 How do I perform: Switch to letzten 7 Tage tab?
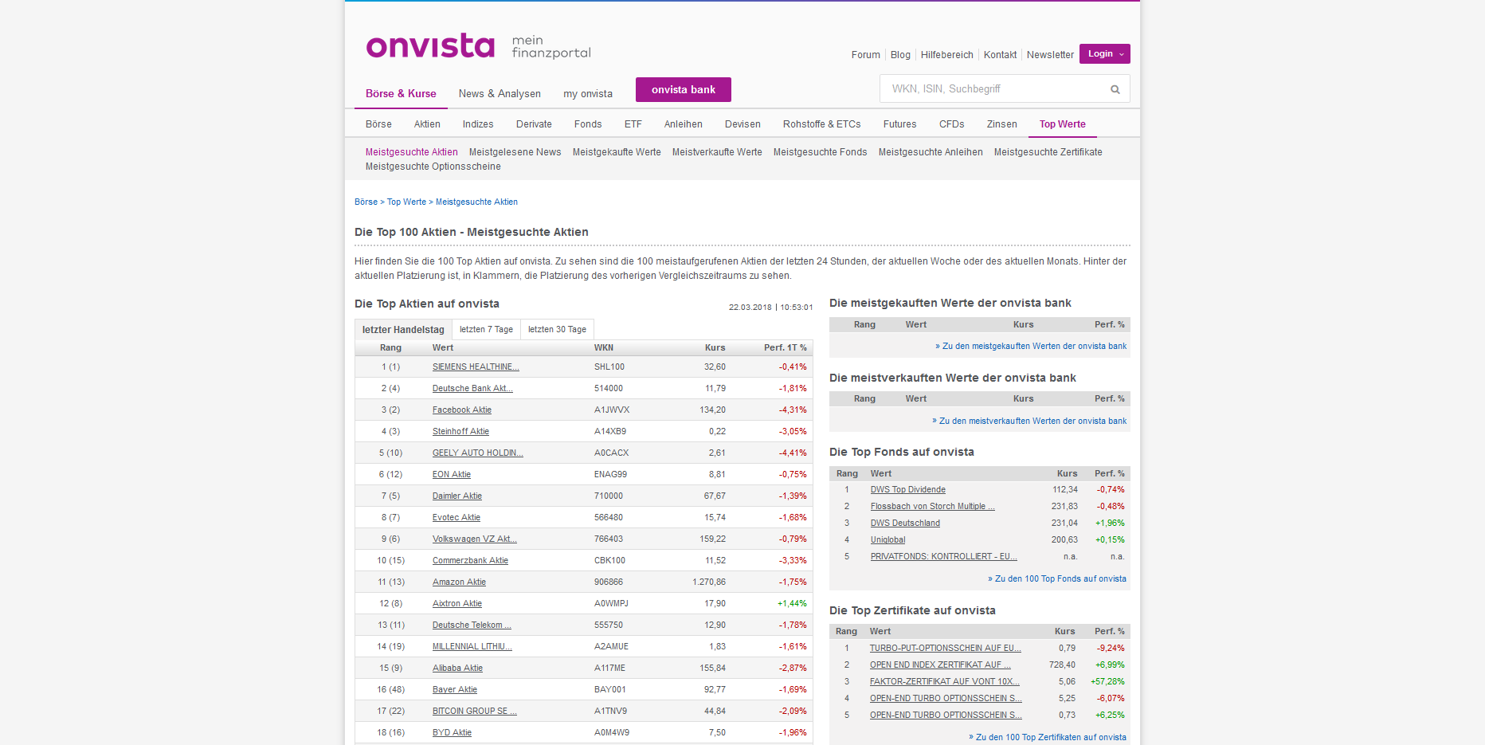click(486, 330)
